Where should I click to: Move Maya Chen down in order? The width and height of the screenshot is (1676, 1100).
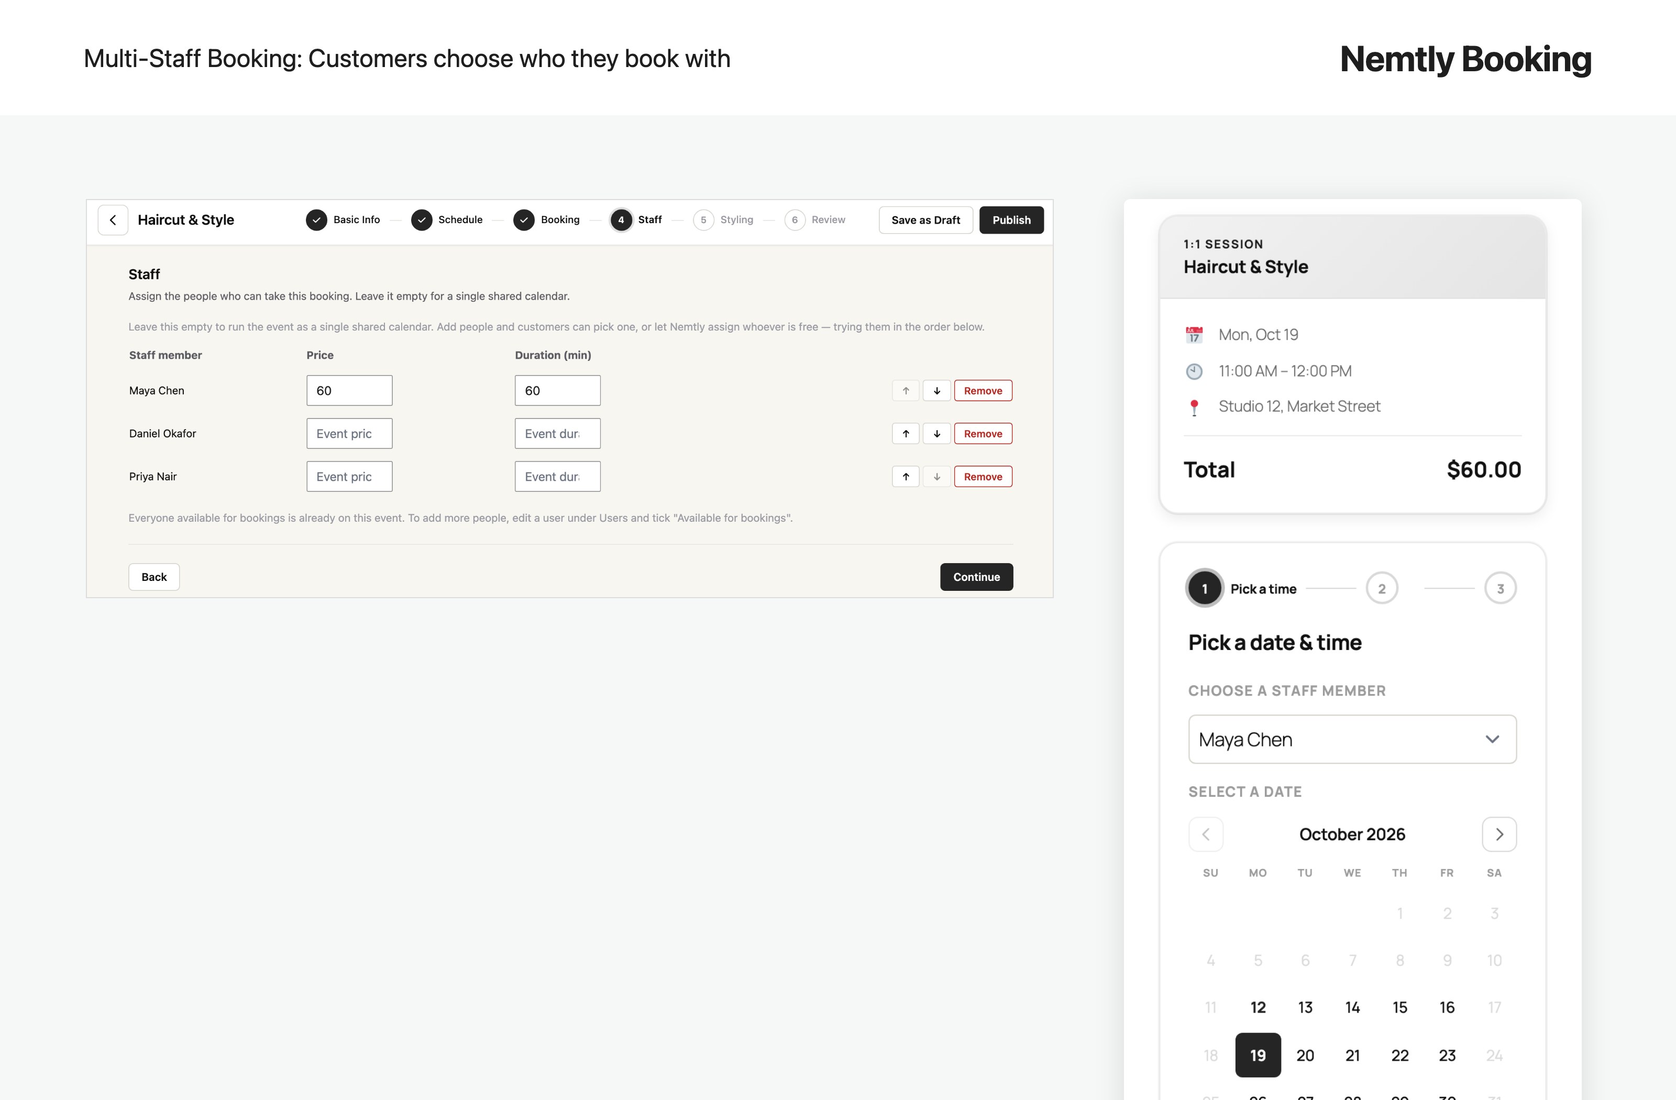pos(936,391)
